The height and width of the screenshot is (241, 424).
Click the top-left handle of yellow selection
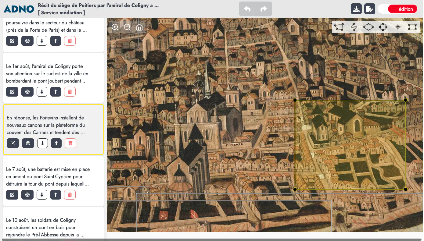295,100
